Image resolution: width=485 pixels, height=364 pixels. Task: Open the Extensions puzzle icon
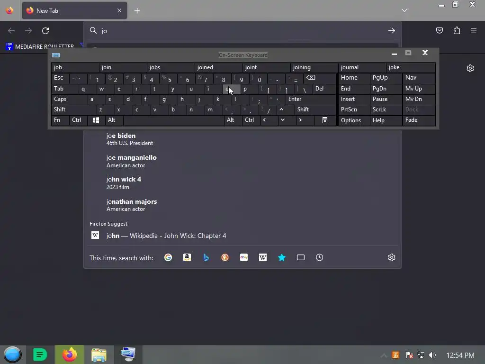pyautogui.click(x=457, y=30)
